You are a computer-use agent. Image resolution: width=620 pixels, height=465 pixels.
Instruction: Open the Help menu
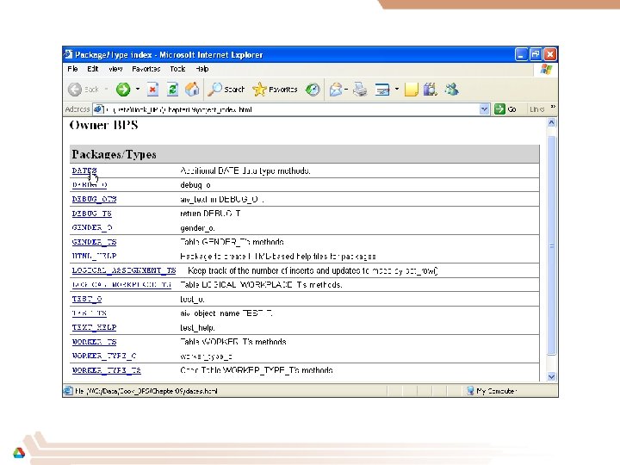tap(202, 69)
